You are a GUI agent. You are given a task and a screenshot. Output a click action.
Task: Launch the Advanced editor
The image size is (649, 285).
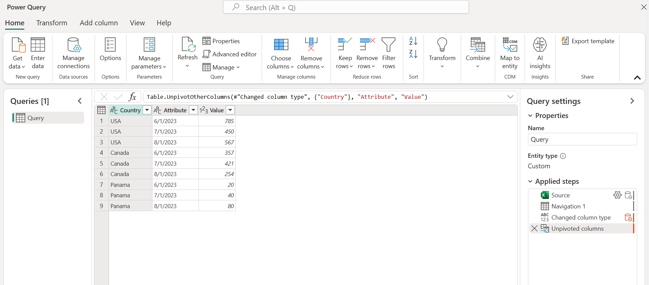pyautogui.click(x=230, y=54)
